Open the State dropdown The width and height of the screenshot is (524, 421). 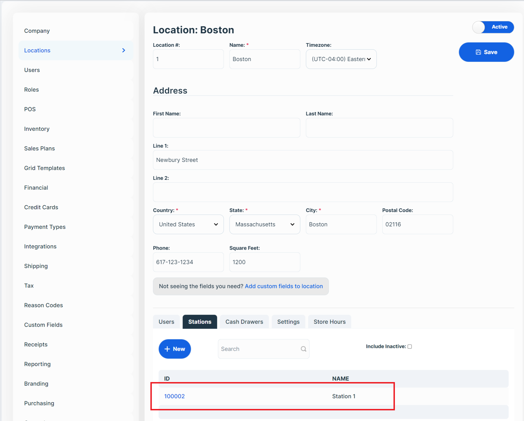tap(265, 224)
